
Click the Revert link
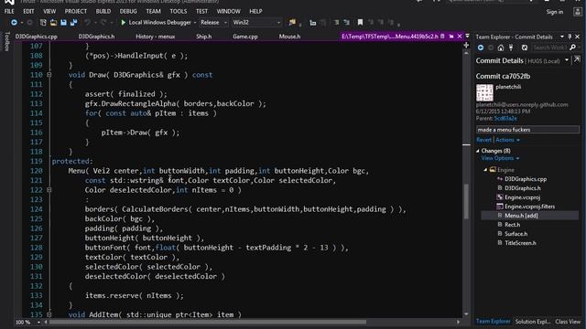pos(484,140)
